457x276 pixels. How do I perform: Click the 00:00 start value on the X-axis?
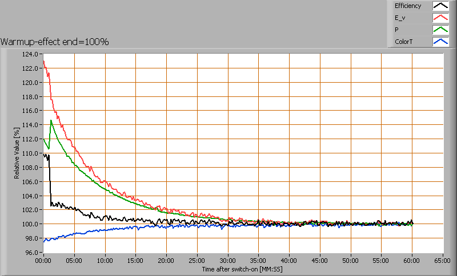click(x=43, y=260)
